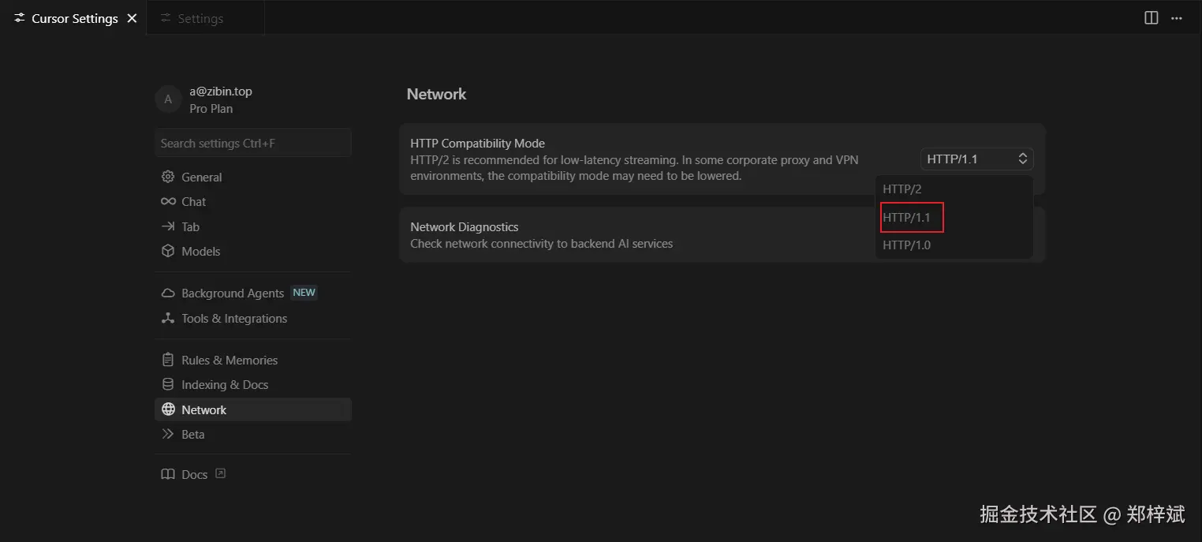The image size is (1202, 542).
Task: Open General settings section
Action: click(253, 177)
